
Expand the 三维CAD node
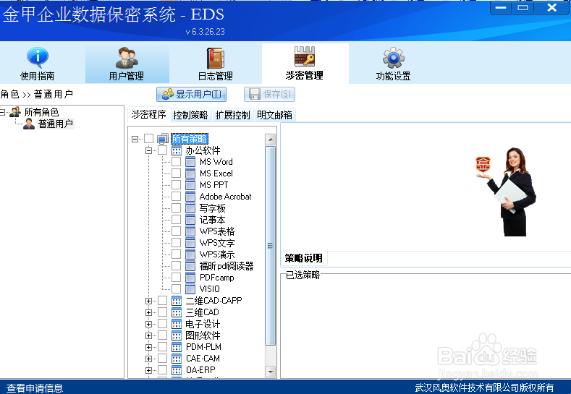coord(148,312)
